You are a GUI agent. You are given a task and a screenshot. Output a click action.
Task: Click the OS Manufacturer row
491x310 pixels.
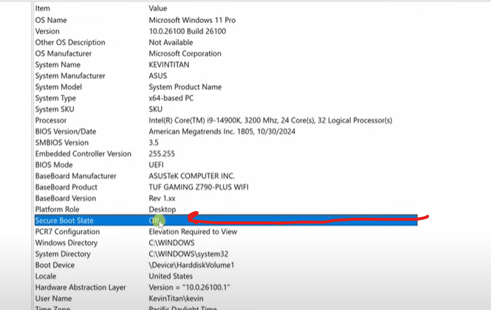coord(65,53)
